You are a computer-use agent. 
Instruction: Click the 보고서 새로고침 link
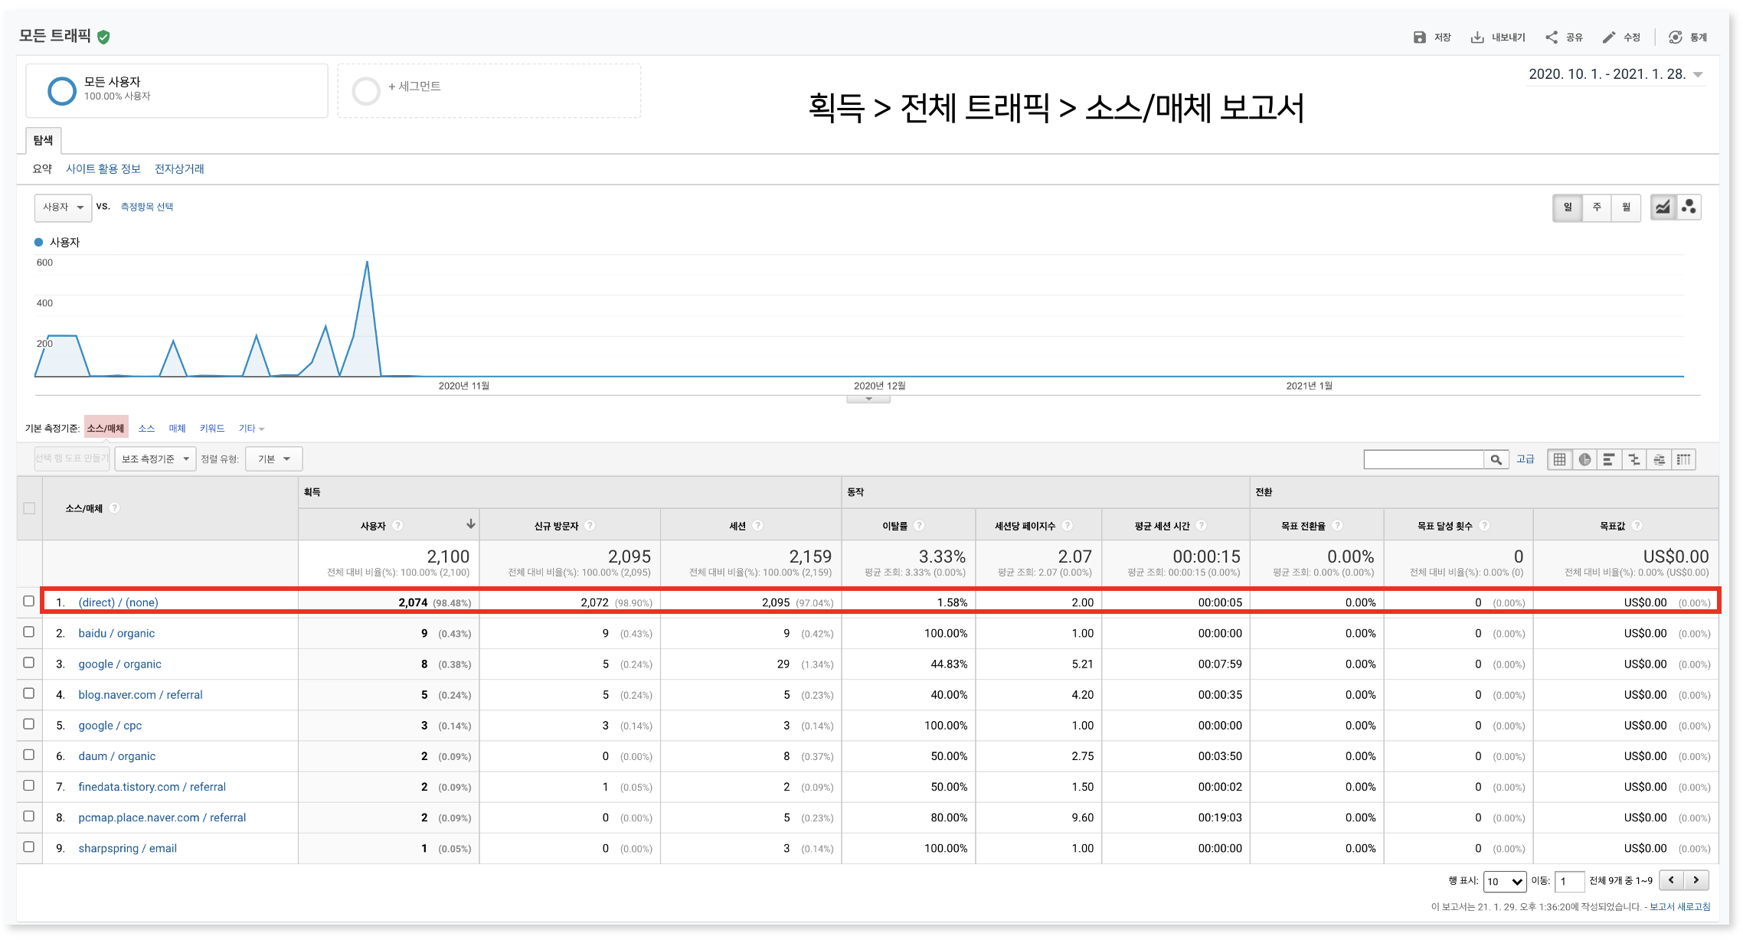click(x=1679, y=907)
